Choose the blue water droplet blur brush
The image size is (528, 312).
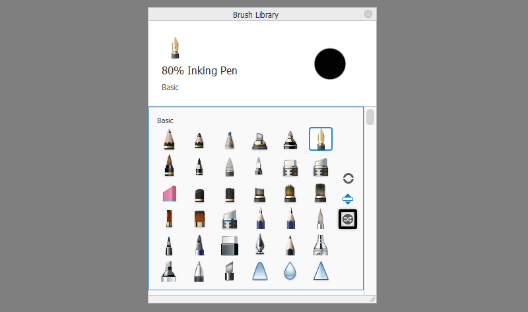coord(290,271)
